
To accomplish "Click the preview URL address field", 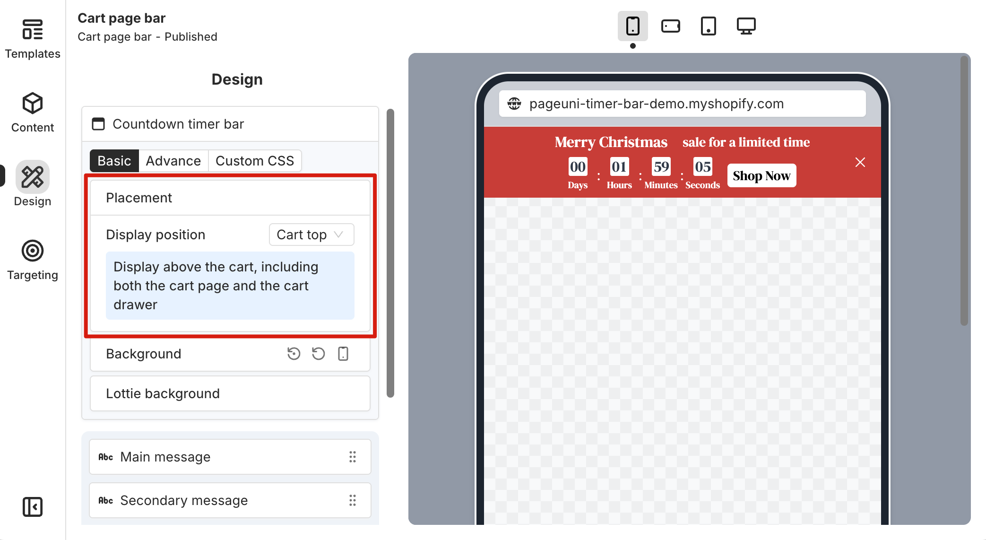I will click(x=683, y=104).
